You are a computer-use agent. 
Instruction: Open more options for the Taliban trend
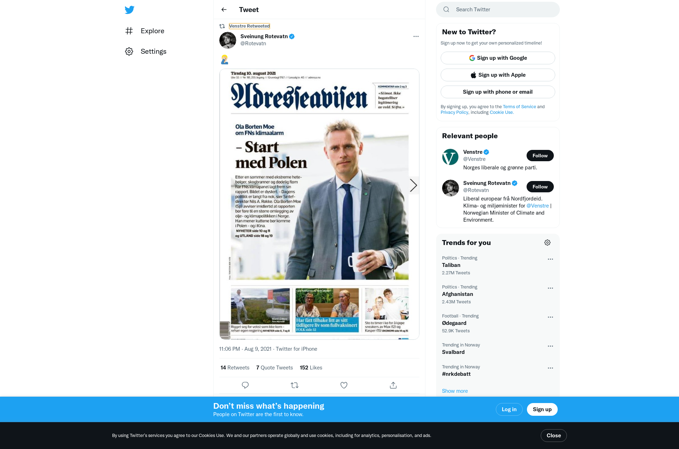pos(550,259)
